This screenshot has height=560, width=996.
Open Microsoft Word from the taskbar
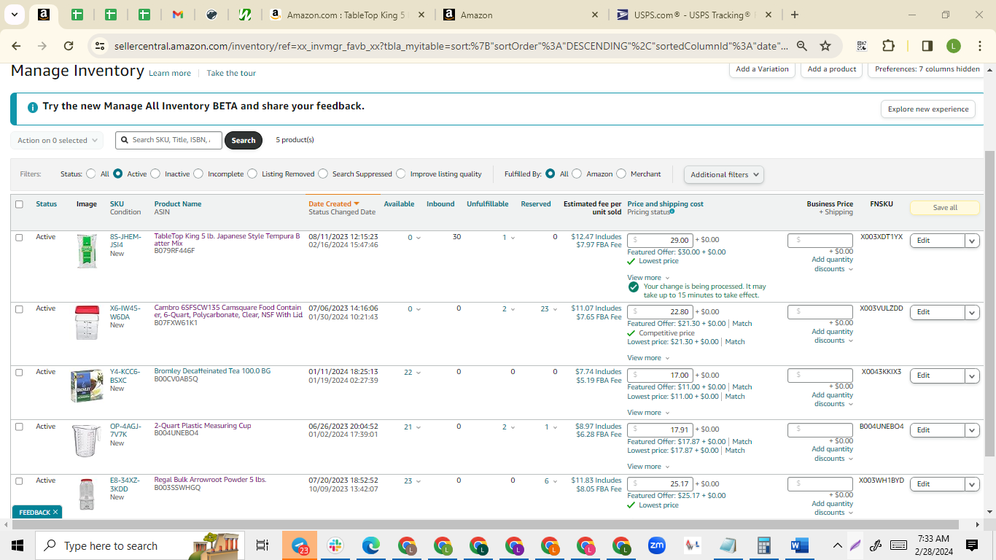[x=800, y=545]
